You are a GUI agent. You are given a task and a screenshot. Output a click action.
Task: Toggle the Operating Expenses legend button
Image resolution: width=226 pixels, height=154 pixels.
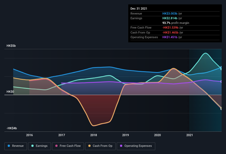point(136,146)
